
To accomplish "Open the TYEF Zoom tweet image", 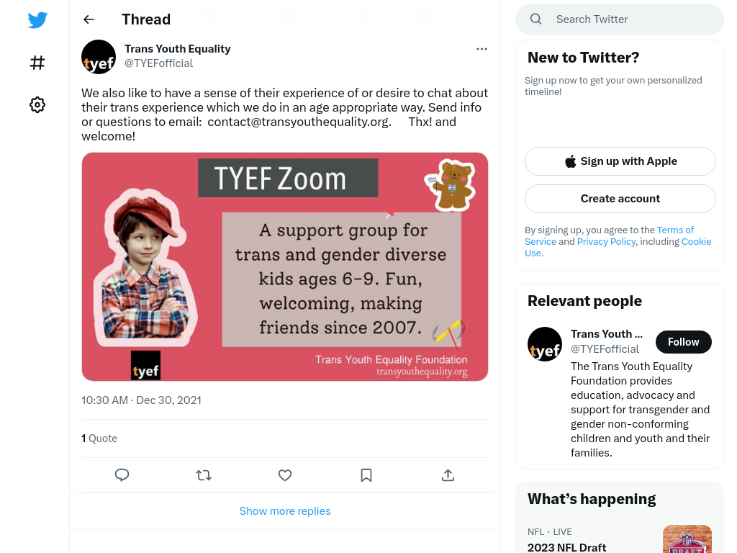I will tap(285, 266).
